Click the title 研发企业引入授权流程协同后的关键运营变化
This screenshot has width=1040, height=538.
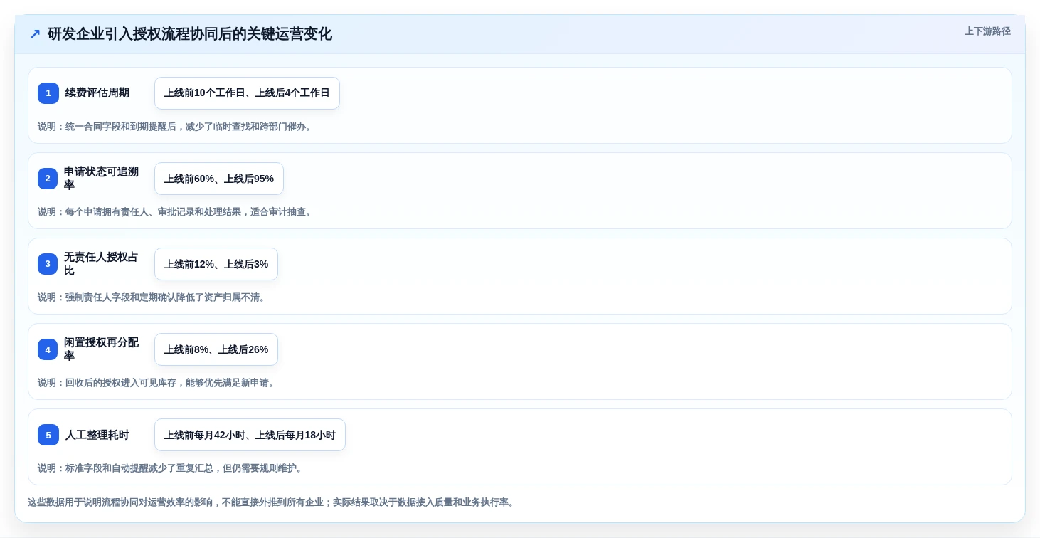coord(190,34)
